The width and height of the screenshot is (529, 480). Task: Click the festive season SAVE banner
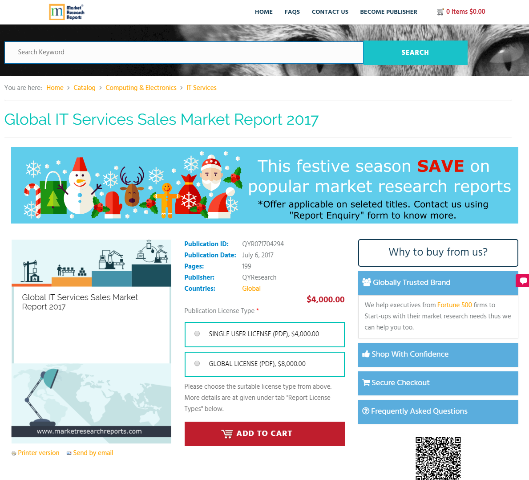pyautogui.click(x=264, y=185)
